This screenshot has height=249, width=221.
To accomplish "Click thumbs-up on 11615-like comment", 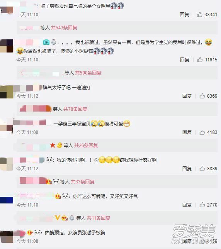I will pos(200,60).
